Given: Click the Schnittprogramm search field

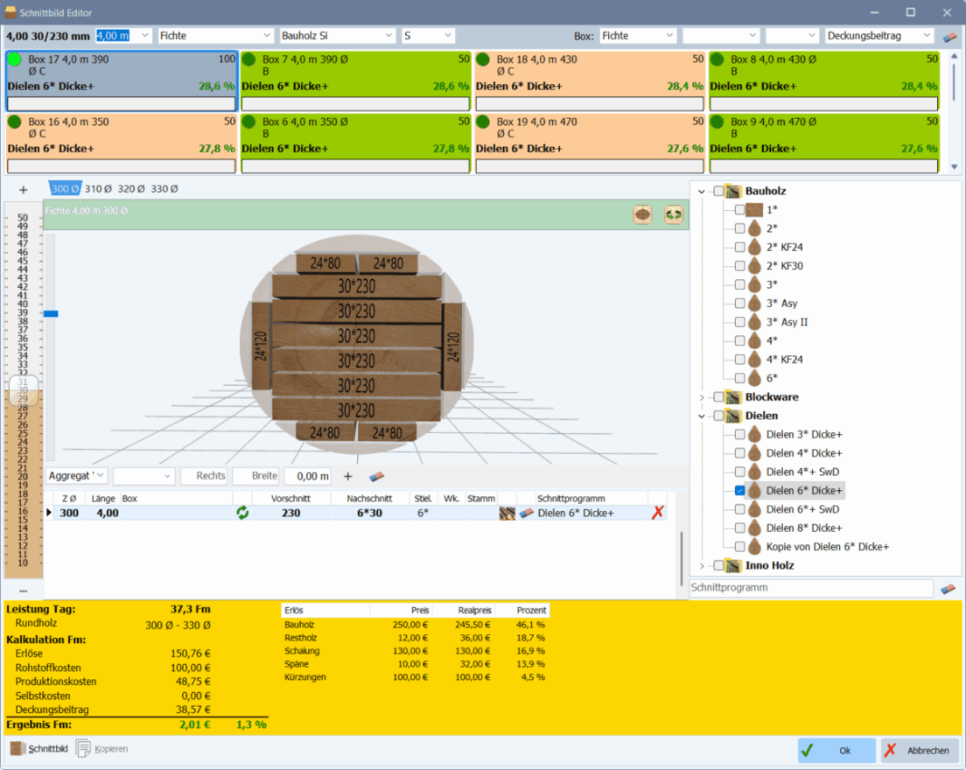Looking at the screenshot, I should [811, 588].
